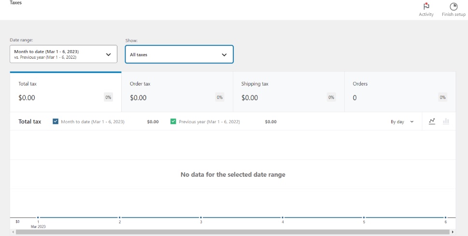Switch to bar chart view

tap(446, 121)
